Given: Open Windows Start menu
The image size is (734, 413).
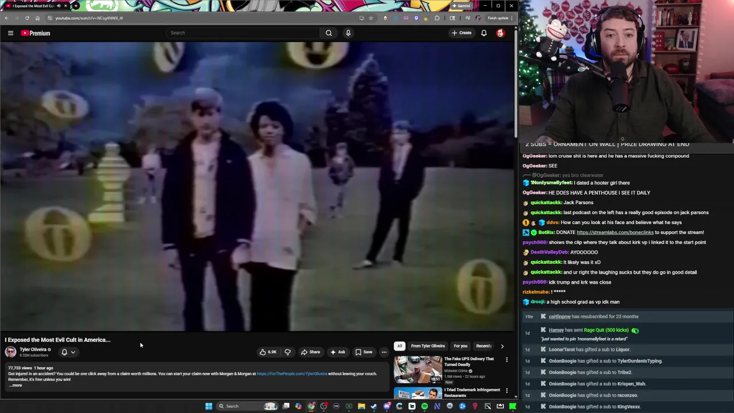Looking at the screenshot, I should pos(209,406).
